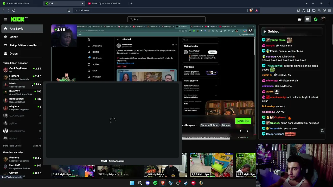Open recommended channel HutchMF
Viewport: 333px width, 187px height.
tap(22, 167)
